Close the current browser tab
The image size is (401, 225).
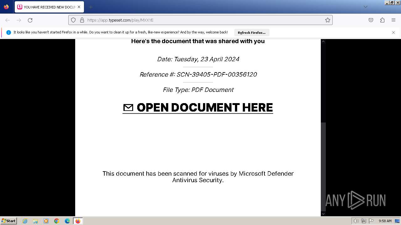pos(79,7)
